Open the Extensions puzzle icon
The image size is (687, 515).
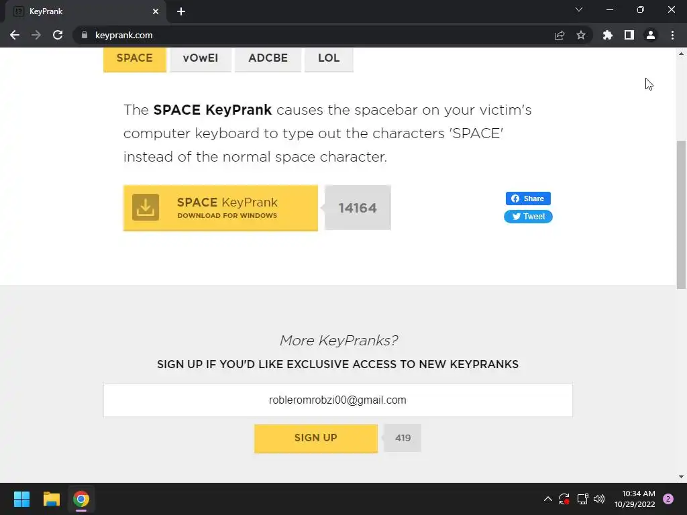608,35
